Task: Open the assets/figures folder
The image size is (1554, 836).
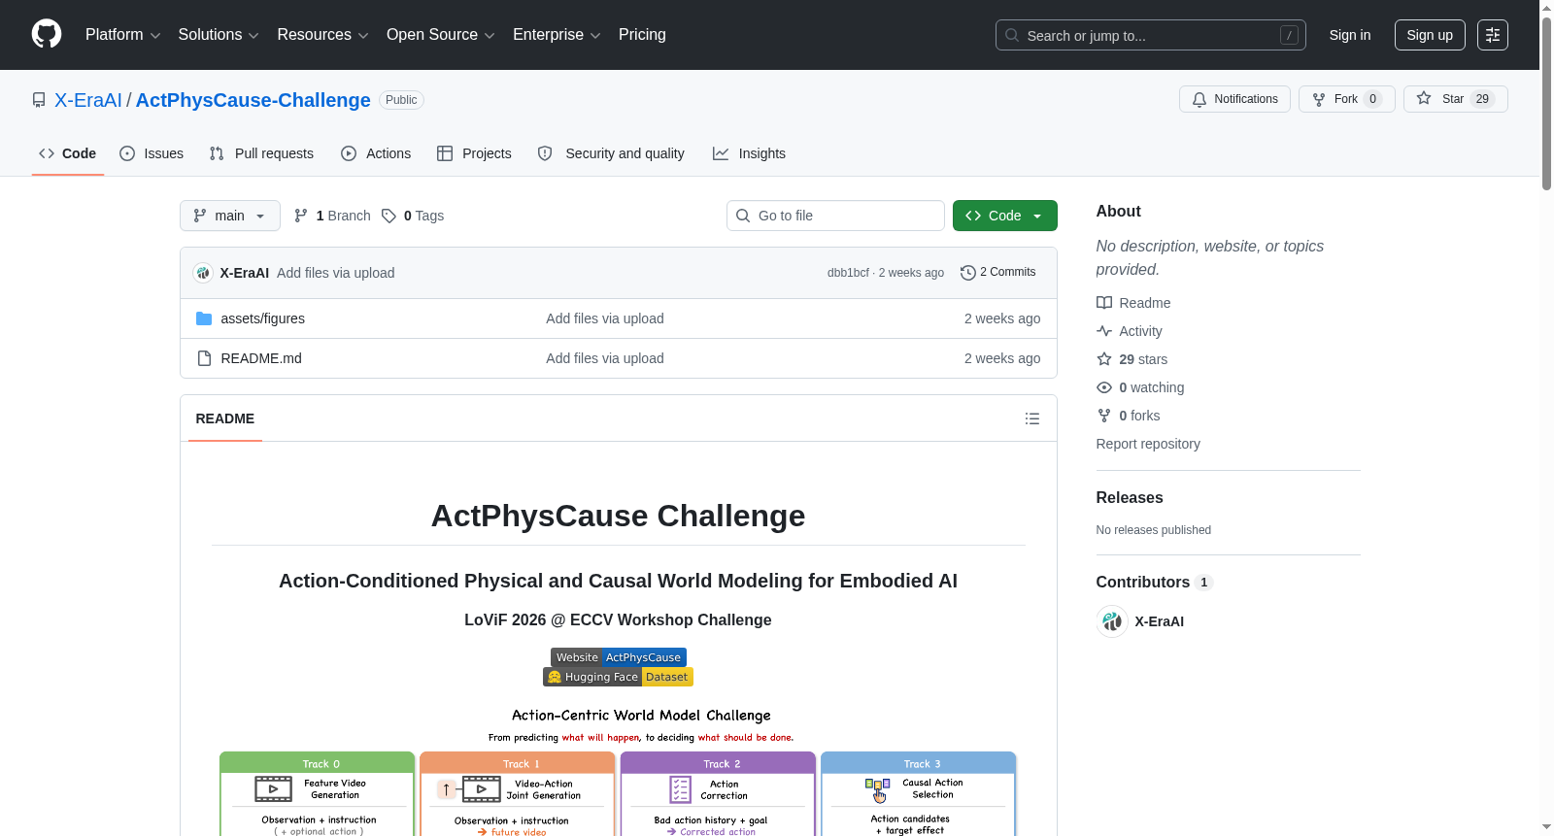Action: [x=263, y=318]
